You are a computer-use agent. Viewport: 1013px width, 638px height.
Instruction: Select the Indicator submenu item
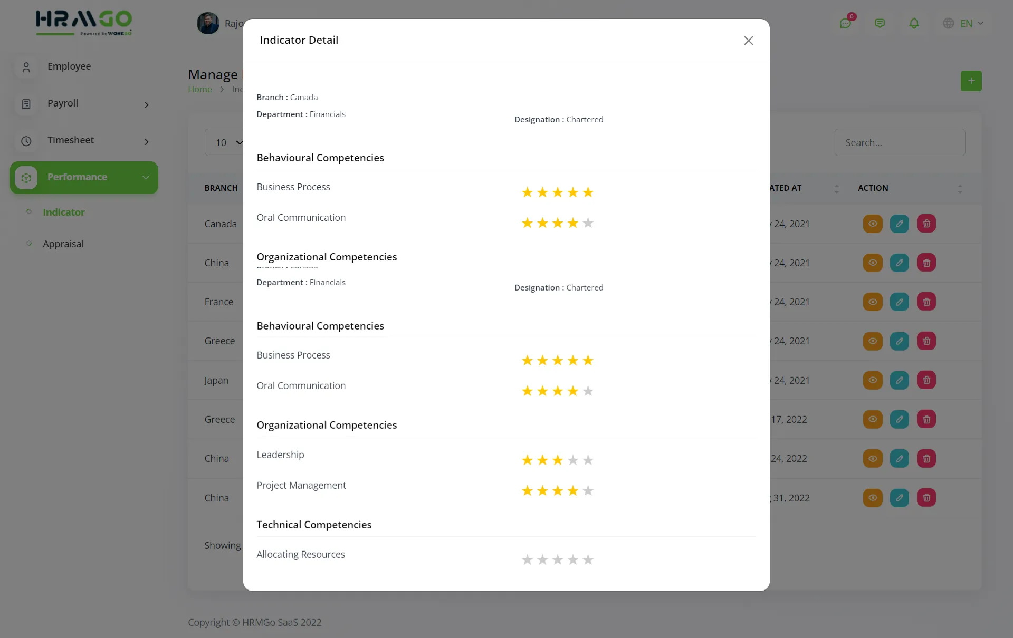pos(63,212)
